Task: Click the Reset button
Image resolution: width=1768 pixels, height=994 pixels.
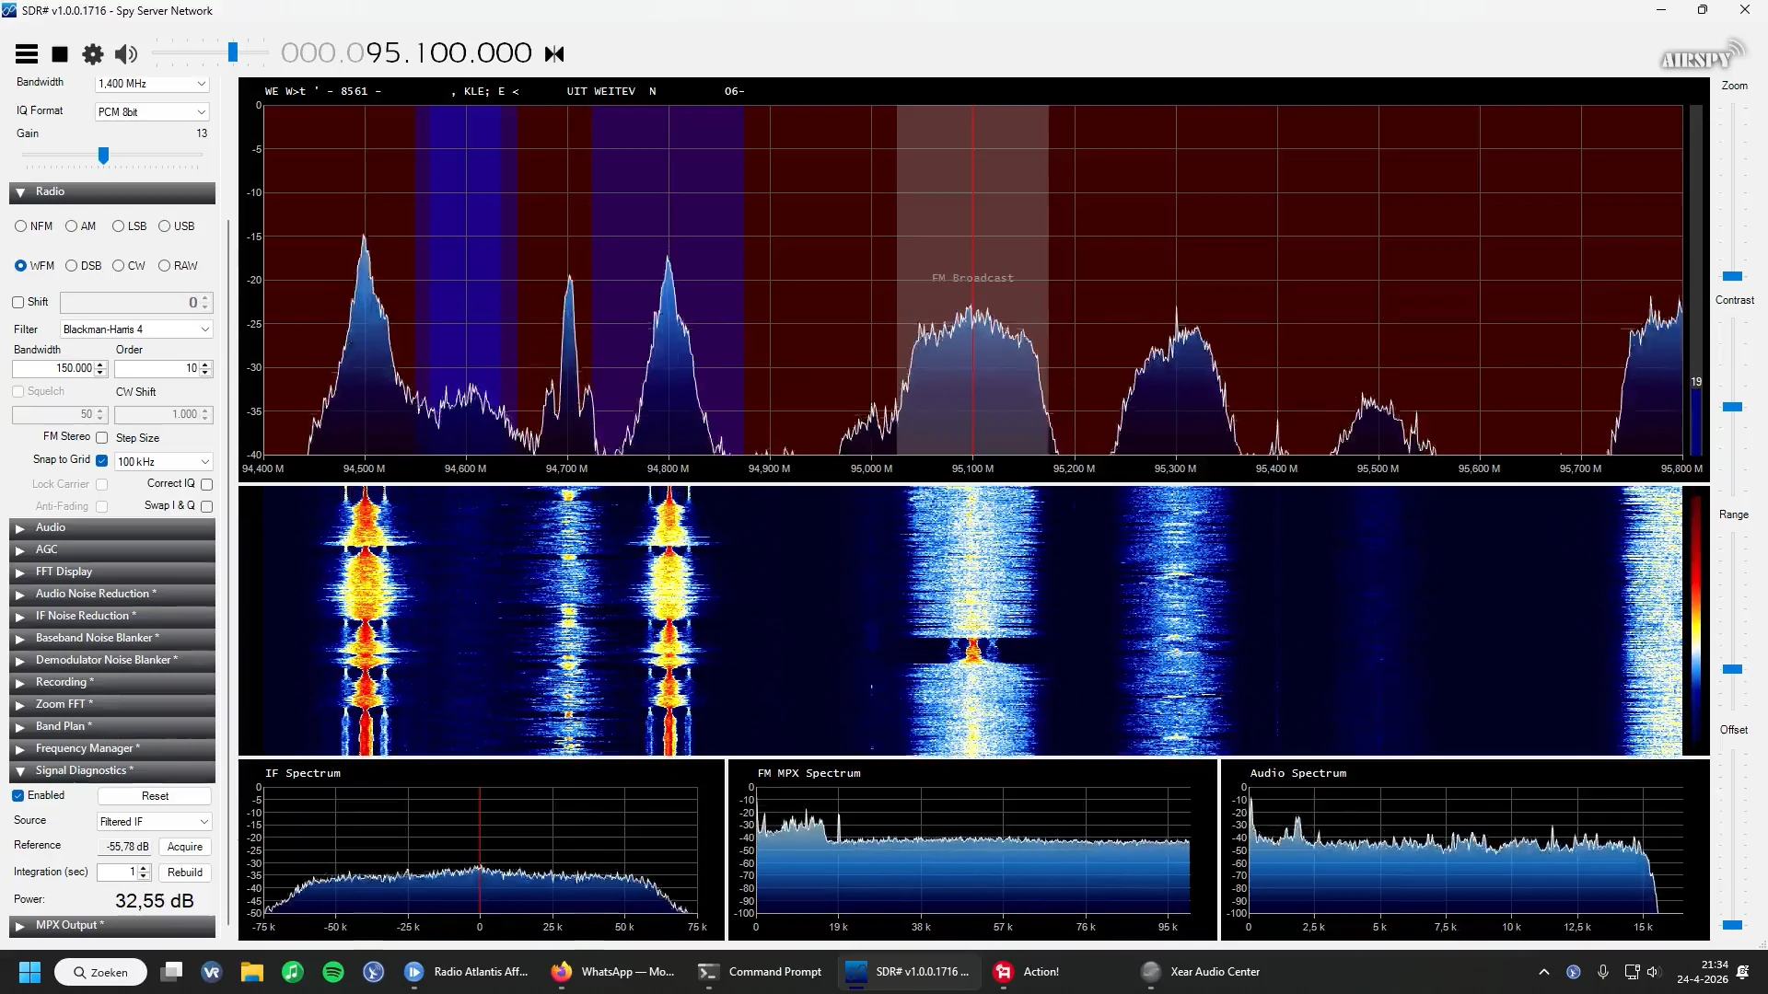Action: point(155,796)
